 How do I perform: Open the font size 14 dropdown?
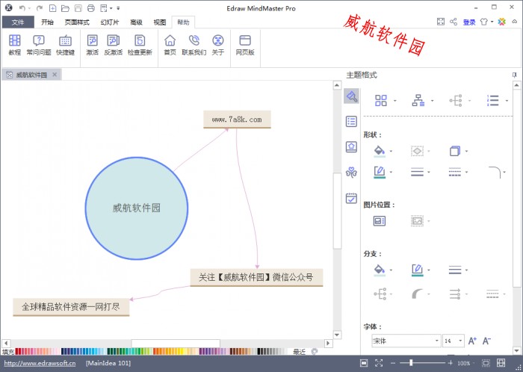click(x=459, y=341)
